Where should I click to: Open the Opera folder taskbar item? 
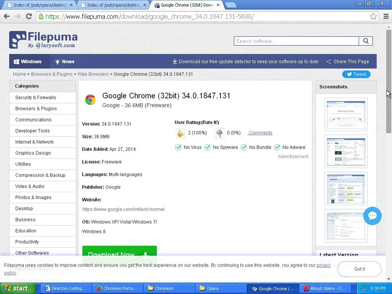(221, 288)
